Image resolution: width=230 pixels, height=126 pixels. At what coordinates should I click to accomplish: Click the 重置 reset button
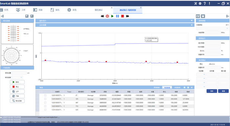223,91
